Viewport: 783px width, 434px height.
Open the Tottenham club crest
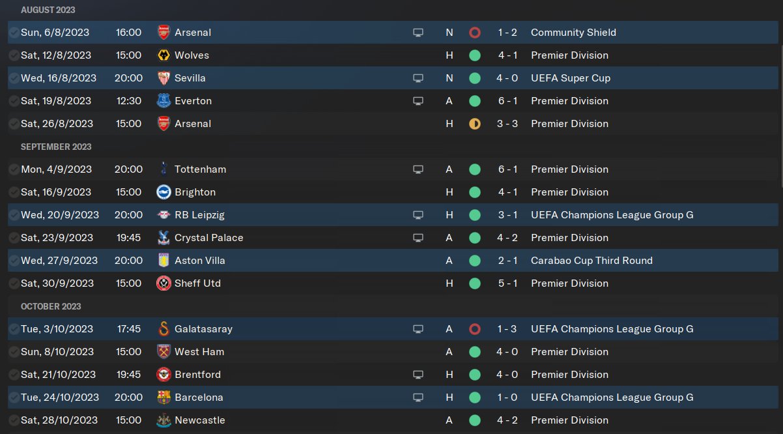tap(164, 169)
